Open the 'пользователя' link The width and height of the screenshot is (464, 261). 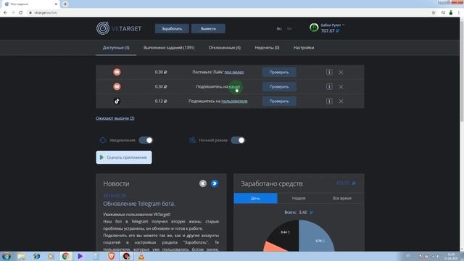(234, 101)
